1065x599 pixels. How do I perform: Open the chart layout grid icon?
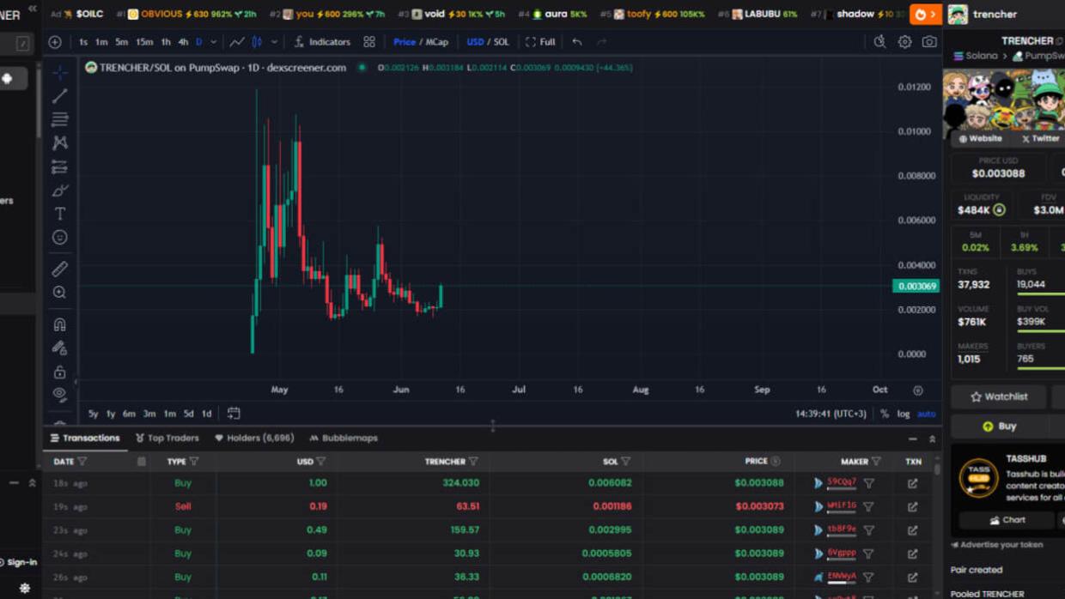(x=369, y=42)
